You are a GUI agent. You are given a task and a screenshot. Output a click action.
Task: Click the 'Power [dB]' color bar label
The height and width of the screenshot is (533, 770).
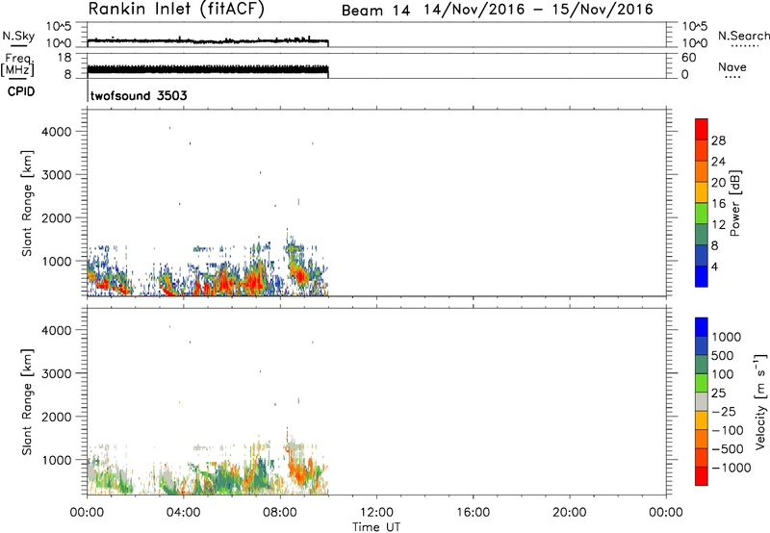pos(734,203)
